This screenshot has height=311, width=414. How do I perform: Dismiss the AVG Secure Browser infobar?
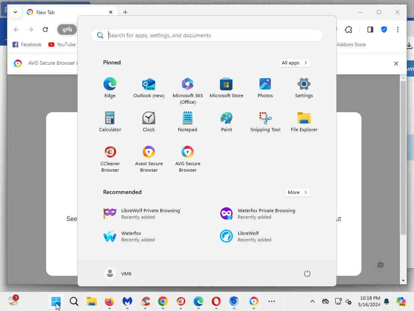coord(396,64)
